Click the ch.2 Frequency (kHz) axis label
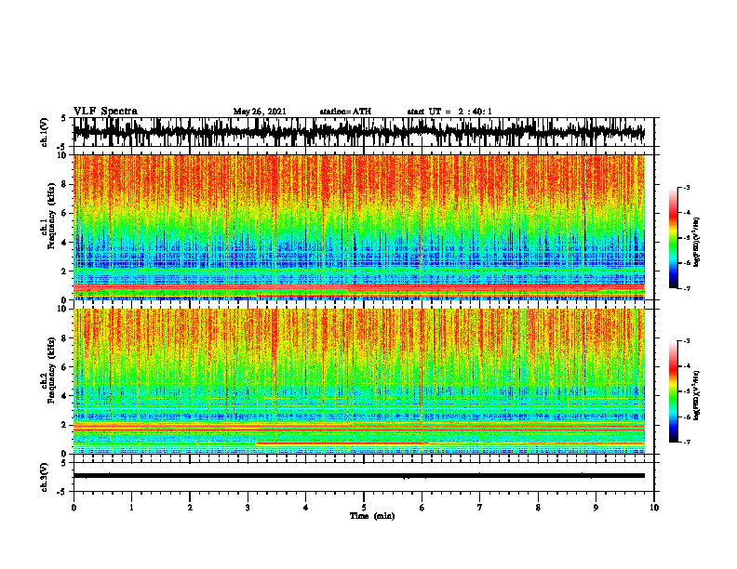 coord(48,370)
